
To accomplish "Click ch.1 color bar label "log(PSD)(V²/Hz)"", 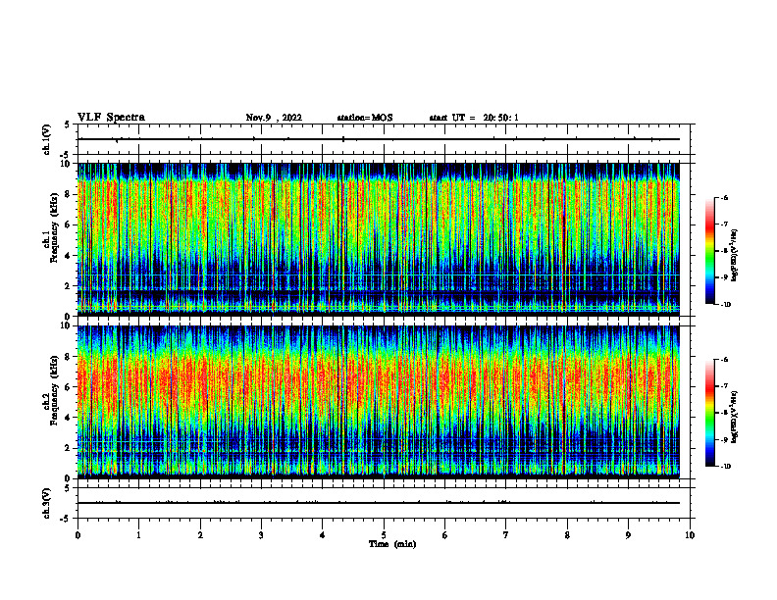I will [x=735, y=255].
